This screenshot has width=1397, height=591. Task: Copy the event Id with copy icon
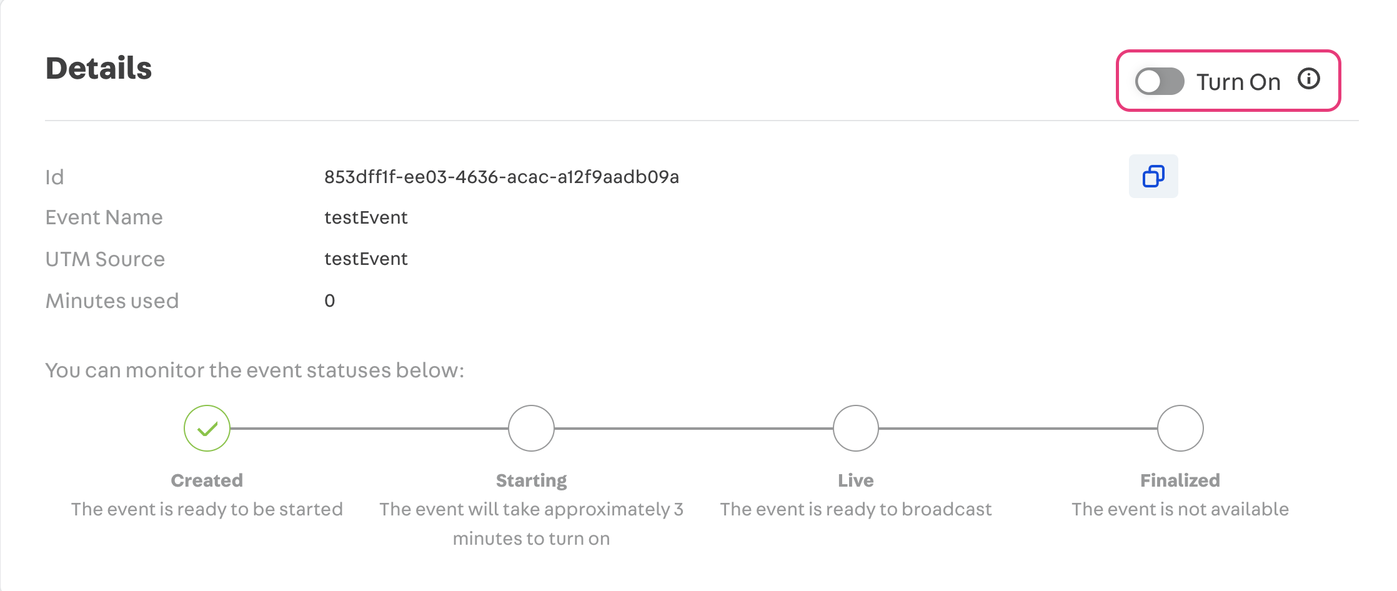pos(1153,176)
